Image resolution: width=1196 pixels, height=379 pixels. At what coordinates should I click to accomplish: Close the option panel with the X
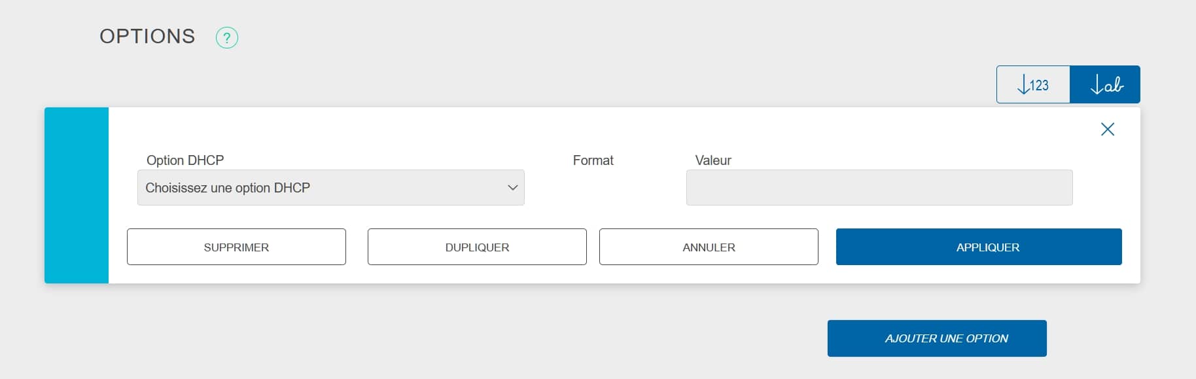(1108, 129)
